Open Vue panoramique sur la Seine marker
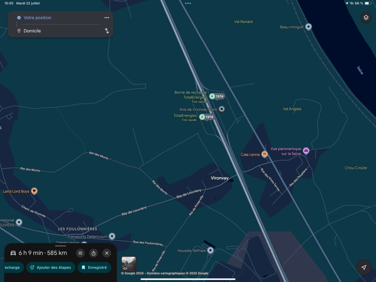 [x=306, y=151]
